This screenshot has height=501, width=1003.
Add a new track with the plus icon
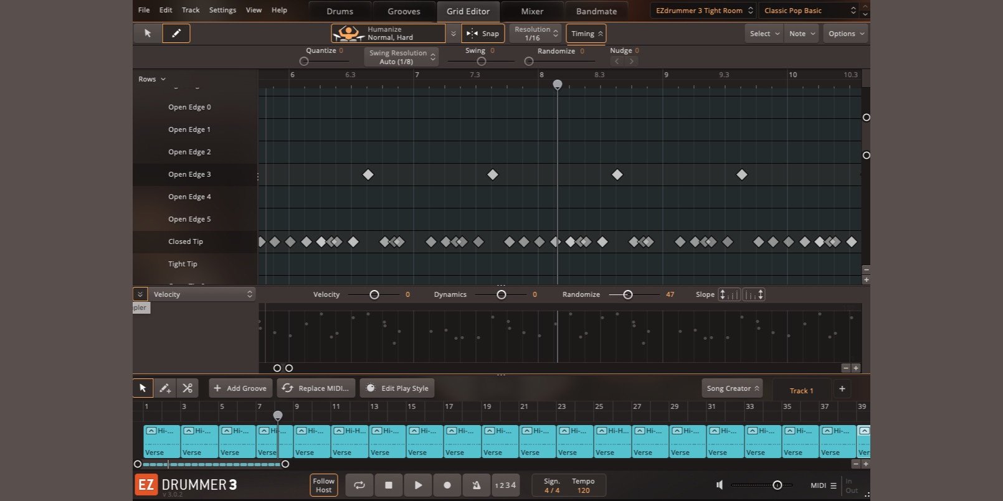pos(842,389)
